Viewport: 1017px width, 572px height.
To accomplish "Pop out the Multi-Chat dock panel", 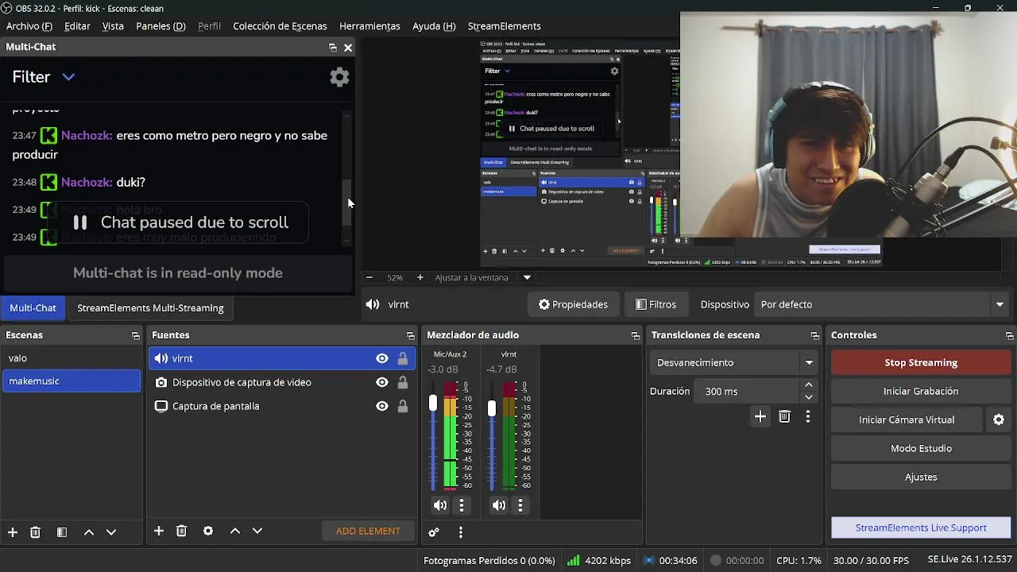I will (x=332, y=48).
